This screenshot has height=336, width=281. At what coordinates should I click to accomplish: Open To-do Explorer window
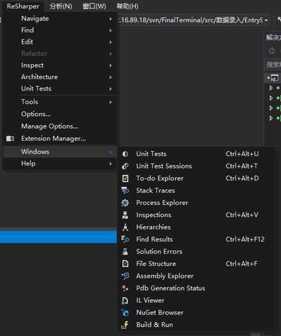coord(197,178)
